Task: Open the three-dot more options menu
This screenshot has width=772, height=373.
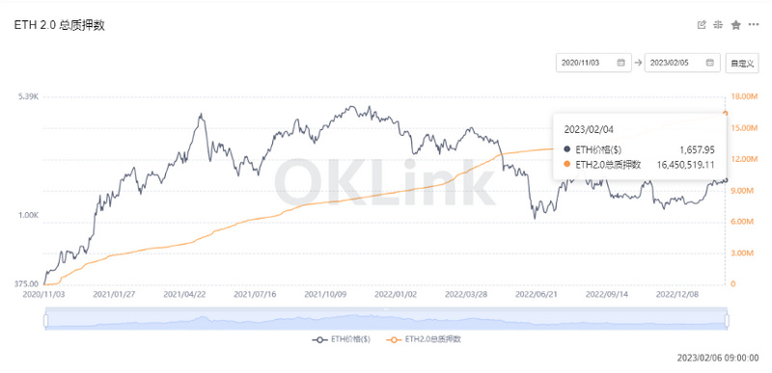Action: [x=754, y=25]
